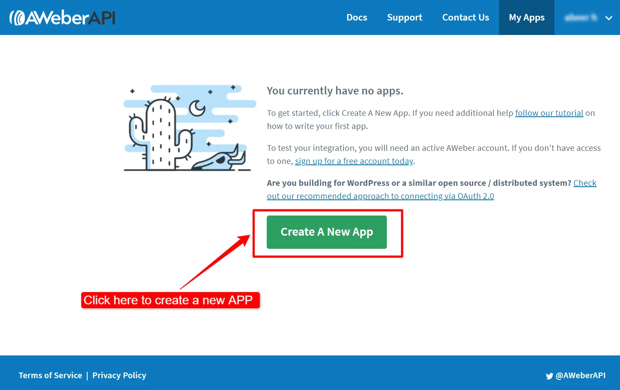
Task: Click the AWeber API logo
Action: point(62,17)
